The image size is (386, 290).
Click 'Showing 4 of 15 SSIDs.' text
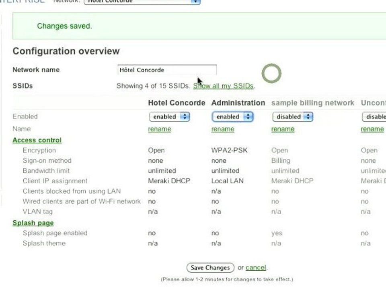click(x=153, y=86)
